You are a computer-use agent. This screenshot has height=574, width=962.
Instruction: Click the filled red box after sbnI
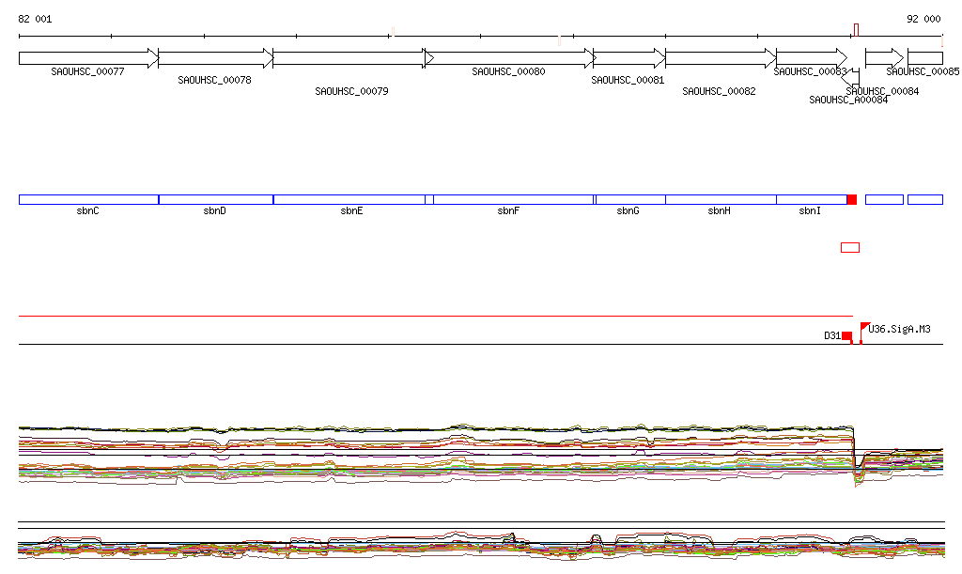point(851,199)
